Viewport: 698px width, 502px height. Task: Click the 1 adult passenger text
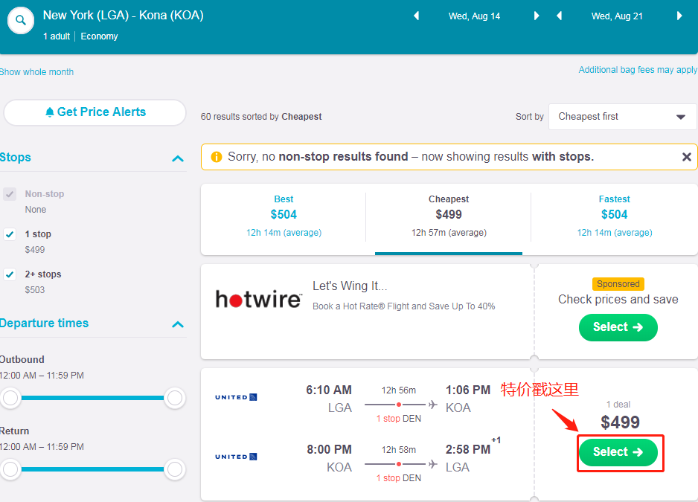57,36
